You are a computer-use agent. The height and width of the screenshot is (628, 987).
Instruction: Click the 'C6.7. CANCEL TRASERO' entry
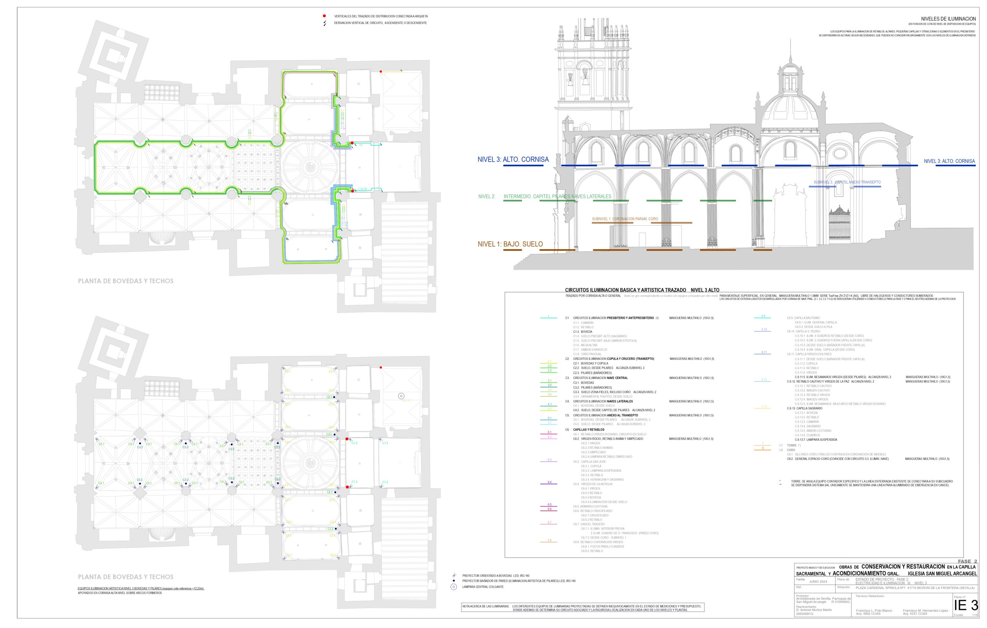coord(589,524)
